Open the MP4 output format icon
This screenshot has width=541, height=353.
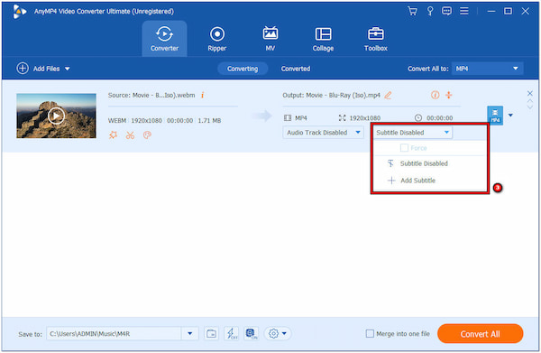[495, 115]
